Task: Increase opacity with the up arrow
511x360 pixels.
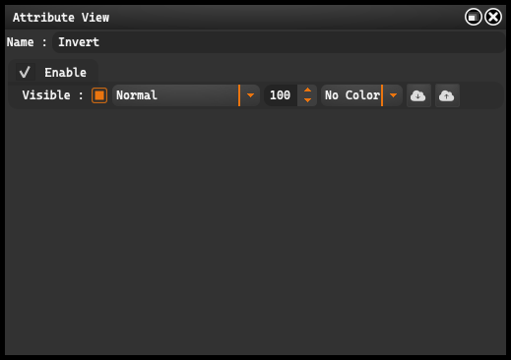Action: [x=307, y=90]
